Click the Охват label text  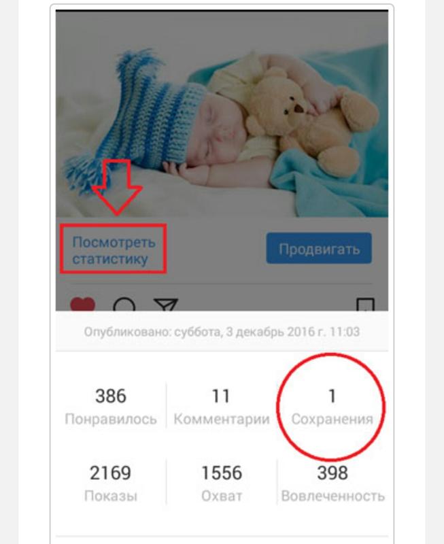[x=222, y=496]
